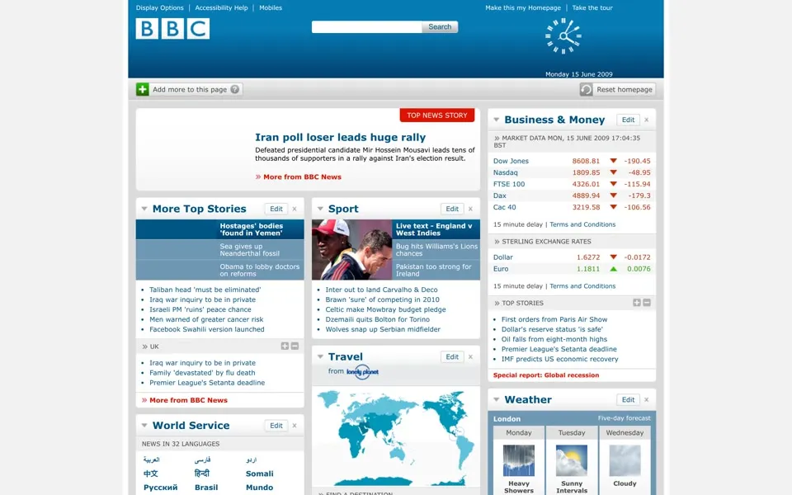This screenshot has height=495, width=792.
Task: Collapse the Travel module triangle
Action: [x=320, y=356]
